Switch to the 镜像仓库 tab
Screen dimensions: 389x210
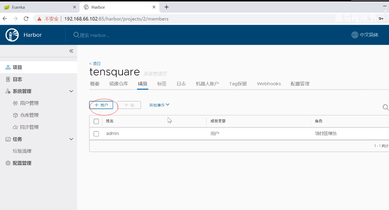(119, 84)
